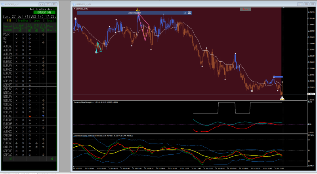The width and height of the screenshot is (317, 174).
Task: Click AUDCHF row's TDI up arrow
Action: click(x=30, y=50)
